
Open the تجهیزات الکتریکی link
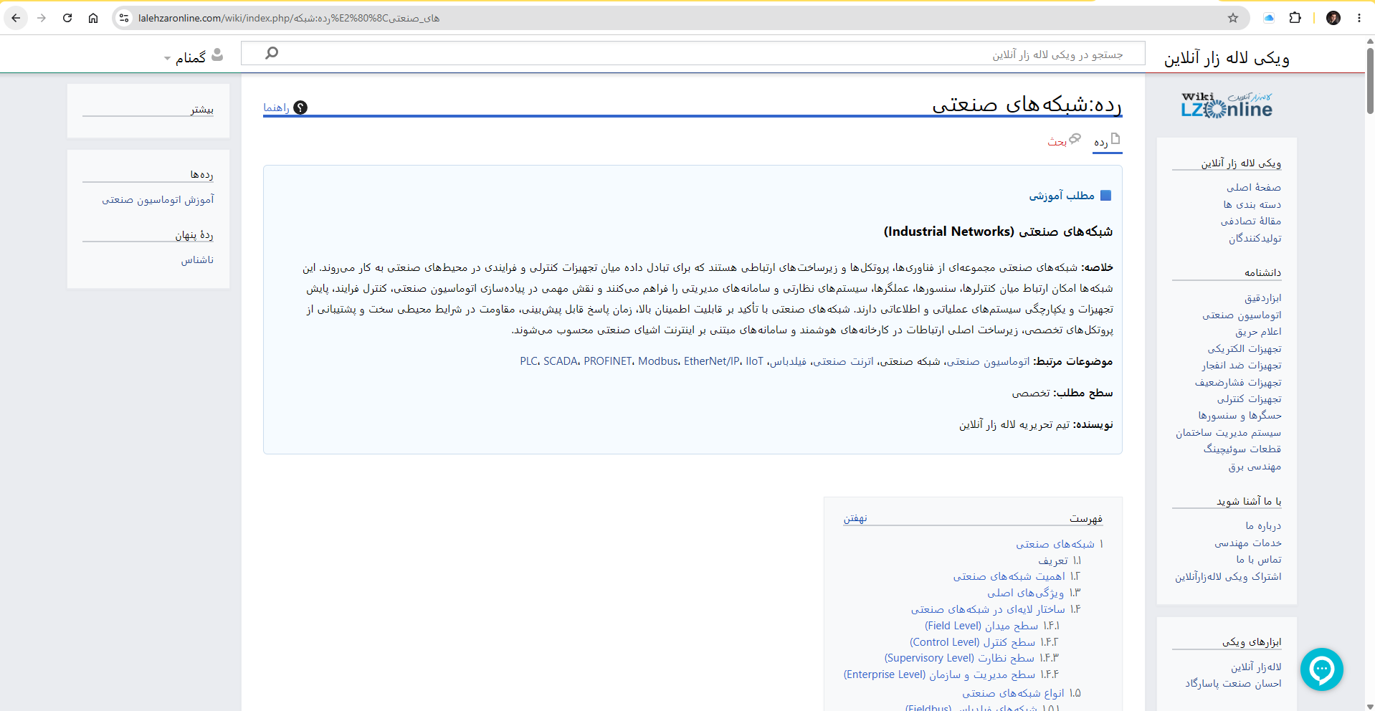pos(1245,348)
